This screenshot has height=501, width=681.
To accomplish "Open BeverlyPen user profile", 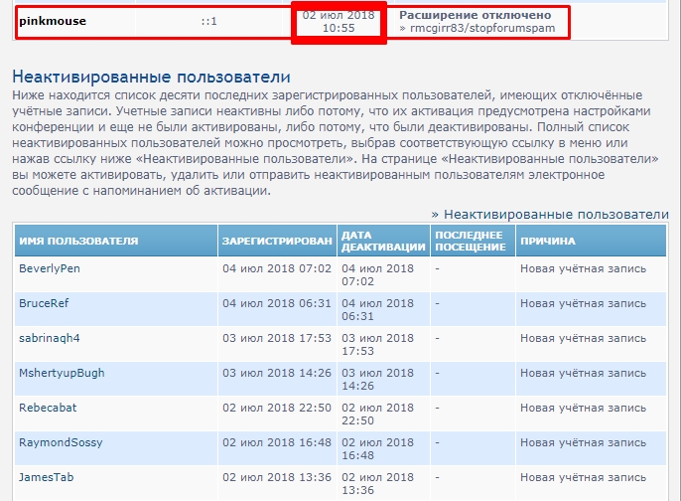I will (x=50, y=268).
